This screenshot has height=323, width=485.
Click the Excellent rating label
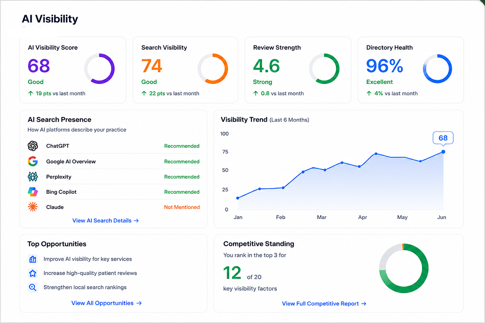(x=379, y=82)
